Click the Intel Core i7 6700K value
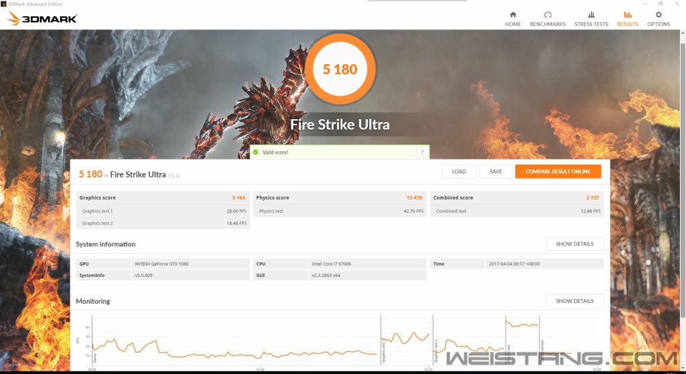This screenshot has height=374, width=686. tap(332, 264)
